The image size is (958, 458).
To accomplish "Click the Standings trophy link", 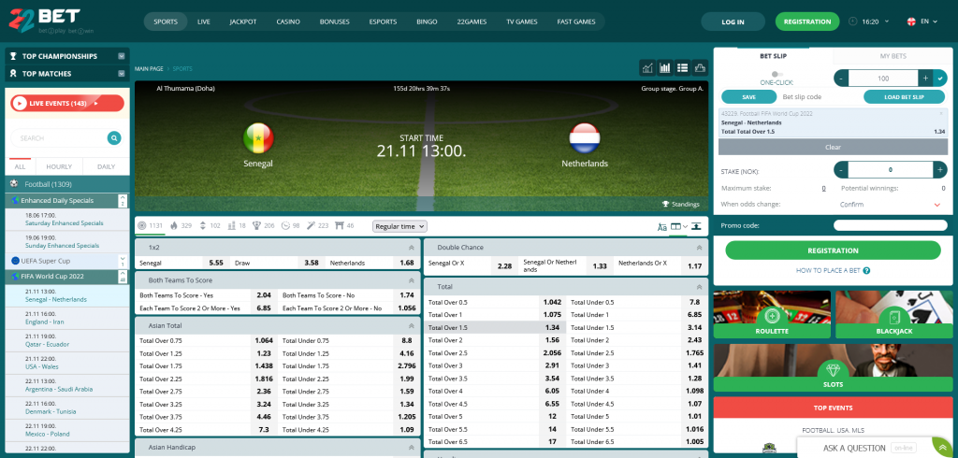I will pos(681,204).
